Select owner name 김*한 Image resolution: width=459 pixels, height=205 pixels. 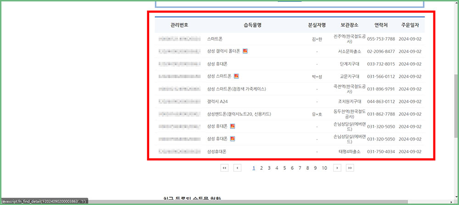click(x=317, y=39)
